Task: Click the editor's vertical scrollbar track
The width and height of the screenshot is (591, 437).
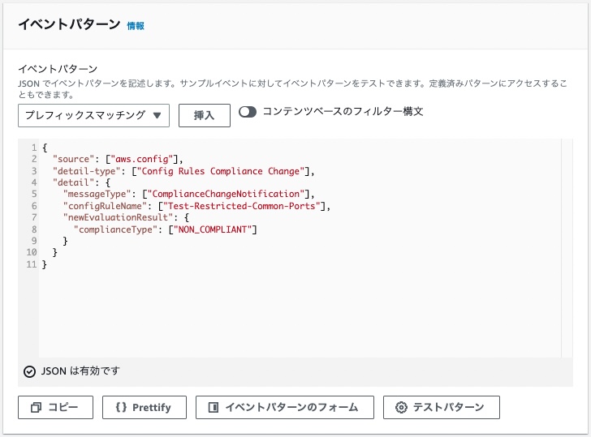Action: 567,247
